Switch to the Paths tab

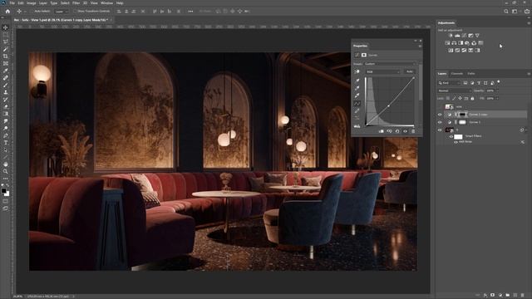[471, 74]
